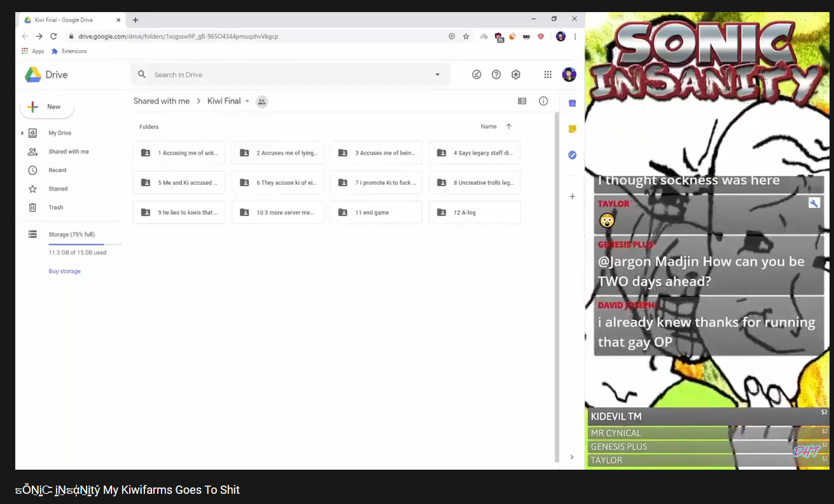Image resolution: width=834 pixels, height=504 pixels.
Task: Open Google Tasks side panel icon
Action: coord(572,154)
